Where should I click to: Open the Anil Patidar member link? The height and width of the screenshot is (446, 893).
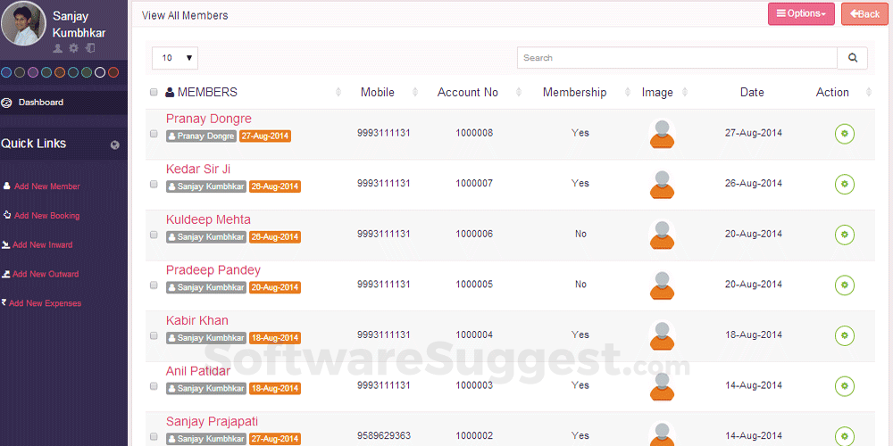point(198,371)
